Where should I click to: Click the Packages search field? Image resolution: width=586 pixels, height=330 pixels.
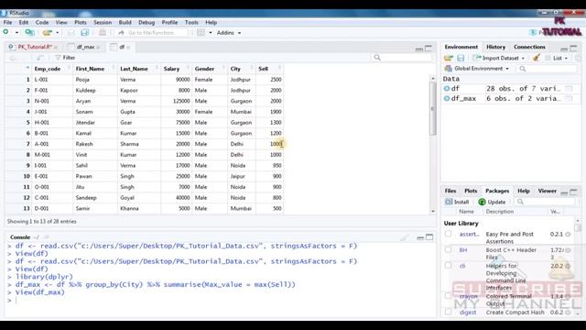pos(546,202)
